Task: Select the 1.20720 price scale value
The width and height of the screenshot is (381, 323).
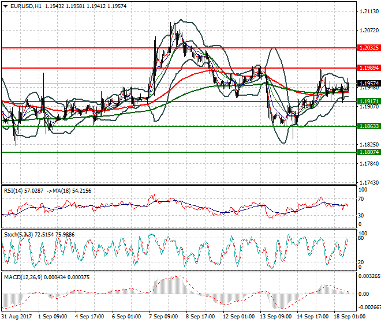Action: pos(369,31)
